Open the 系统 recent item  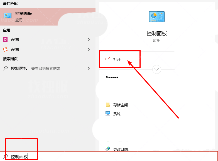pyautogui.click(x=117, y=114)
